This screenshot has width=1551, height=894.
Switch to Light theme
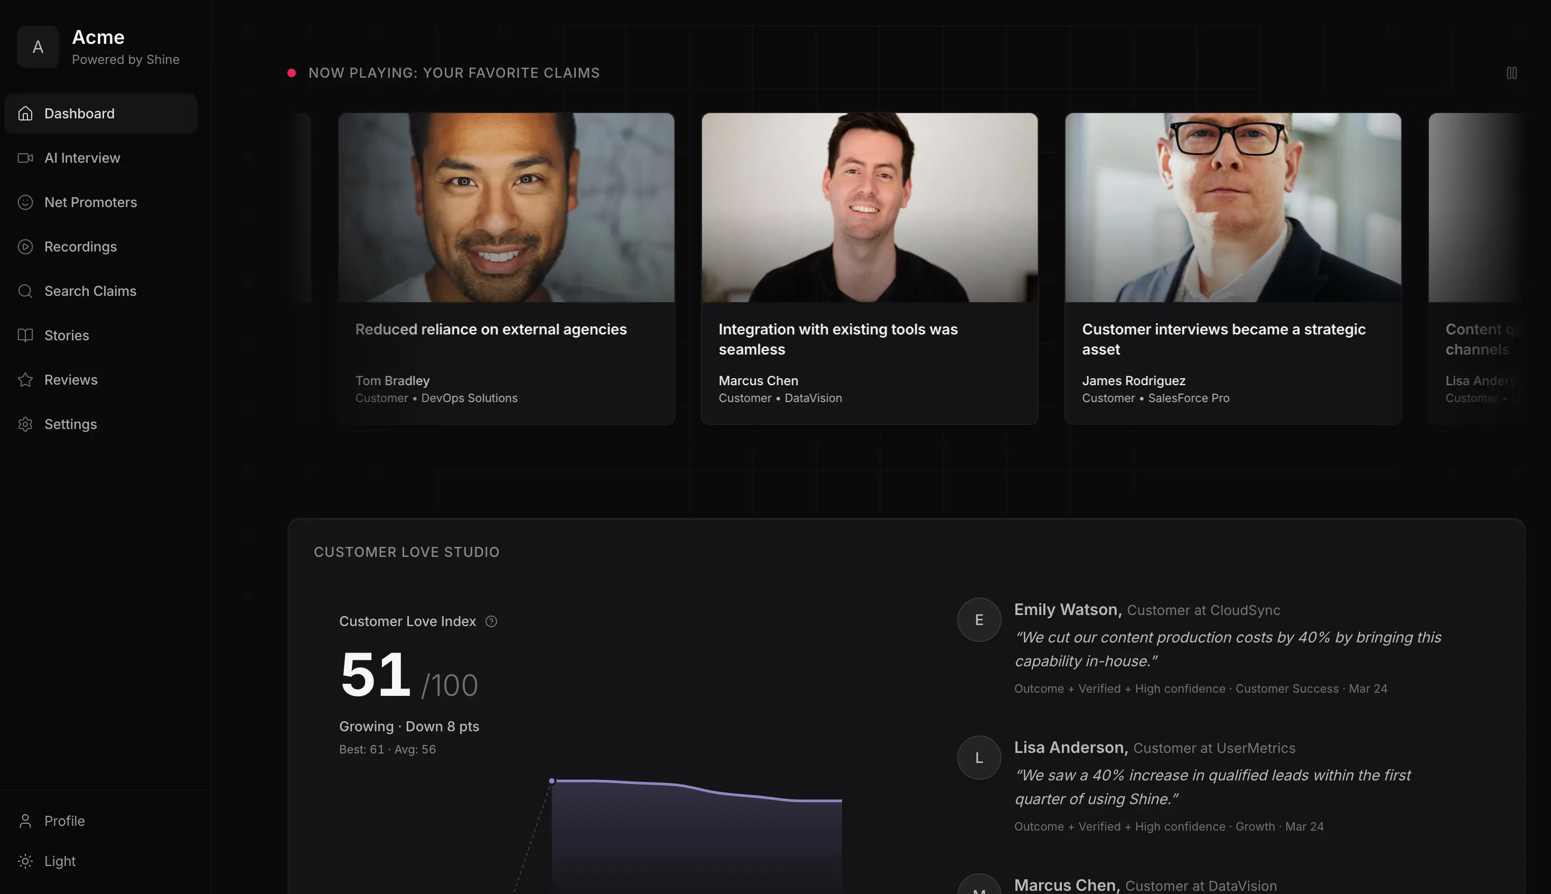click(101, 861)
